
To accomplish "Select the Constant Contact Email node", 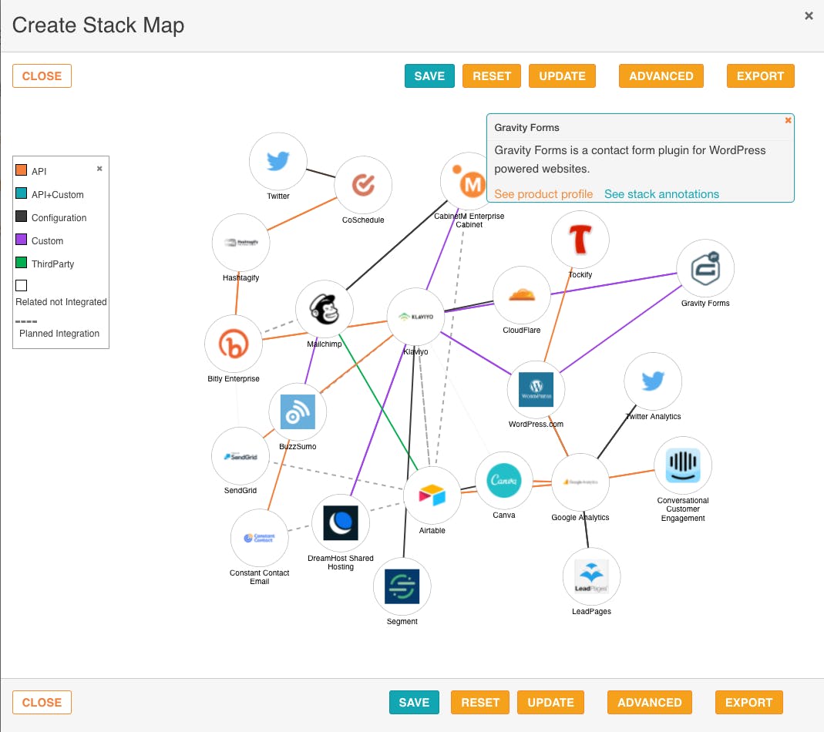I will coord(259,538).
